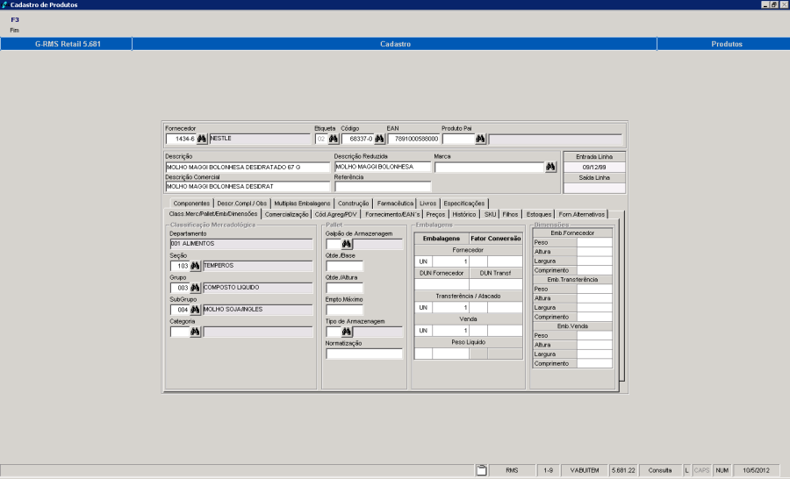Click the Seção code field 103

180,266
